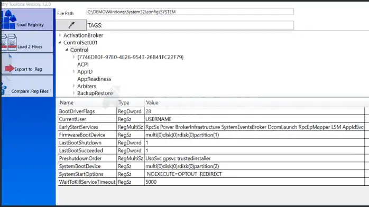
Task: Select the {7746D80F-97E0-4E26-9543-26B41FC22F79} key
Action: pyautogui.click(x=131, y=57)
